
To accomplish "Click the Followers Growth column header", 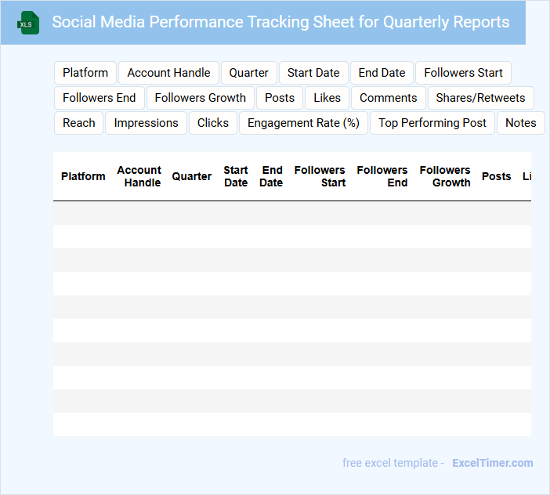I will [x=445, y=176].
